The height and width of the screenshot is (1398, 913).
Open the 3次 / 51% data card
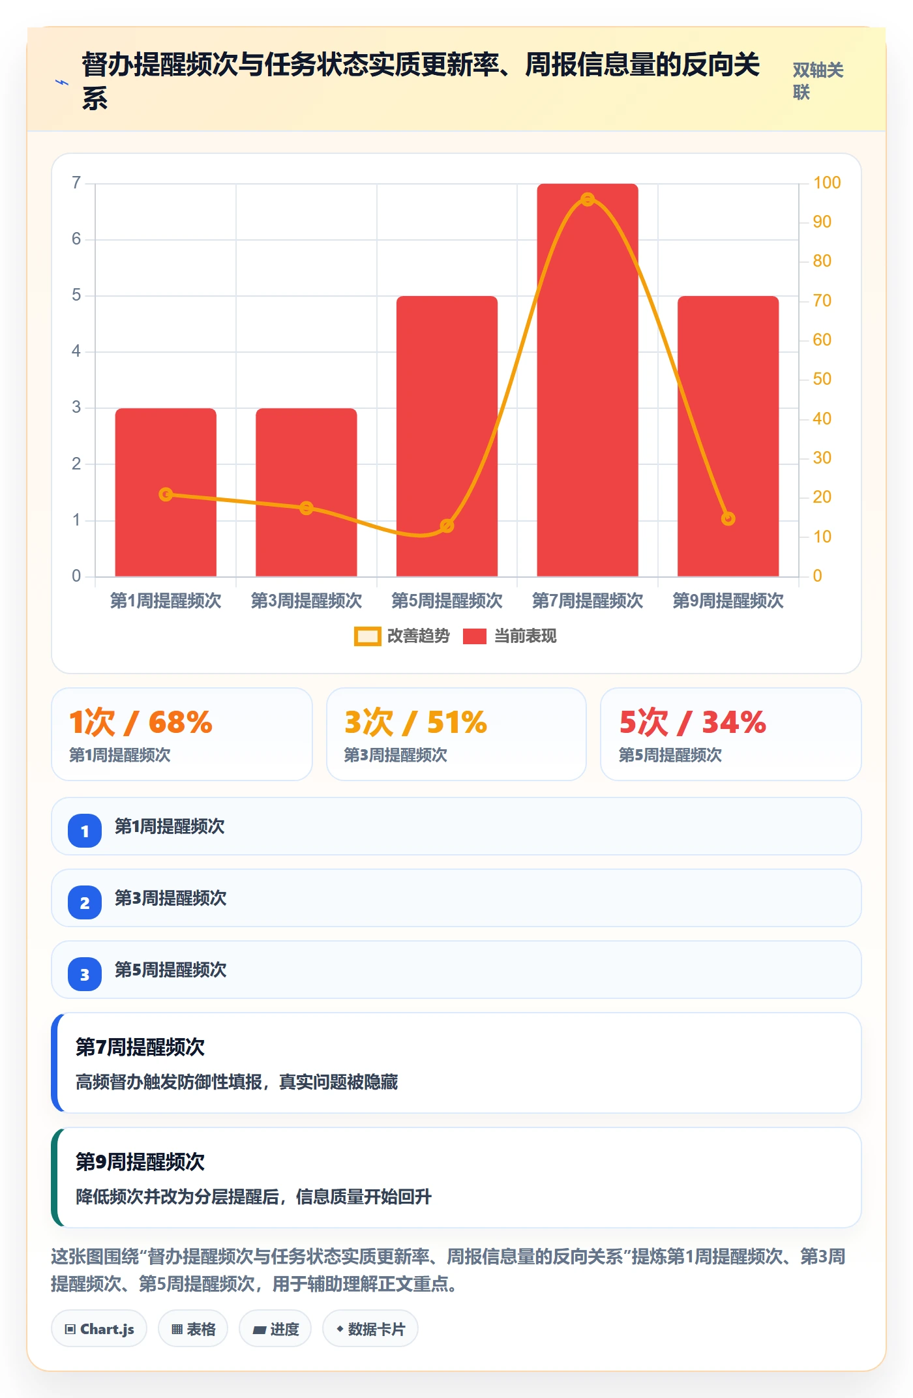(456, 734)
